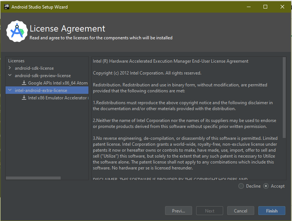292x221 pixels.
Task: Click download icon beside Google APIs Intel x86_64 Atom
Action: click(x=24, y=83)
